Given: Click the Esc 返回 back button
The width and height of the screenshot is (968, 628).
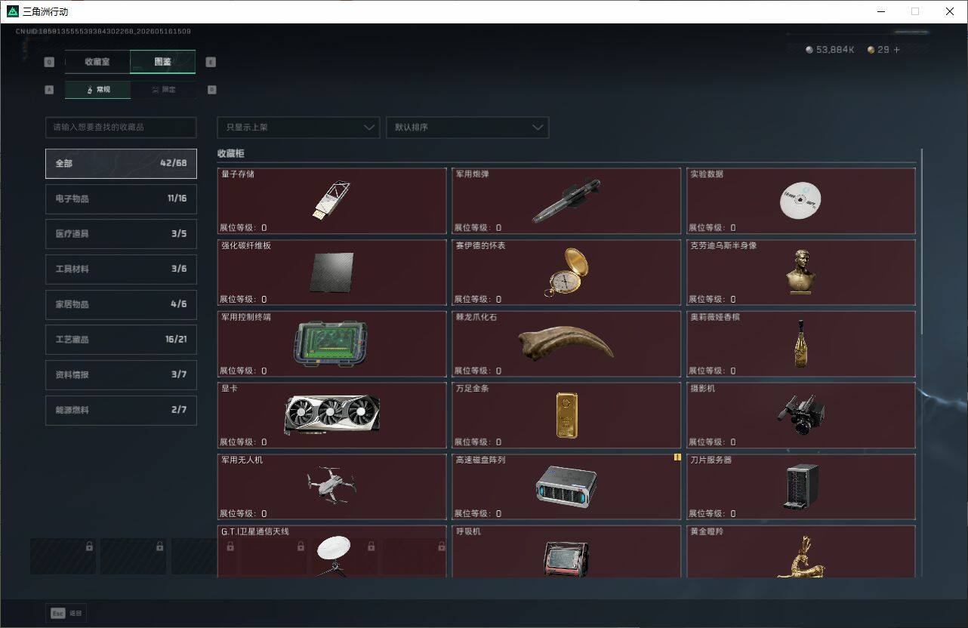Looking at the screenshot, I should 66,614.
